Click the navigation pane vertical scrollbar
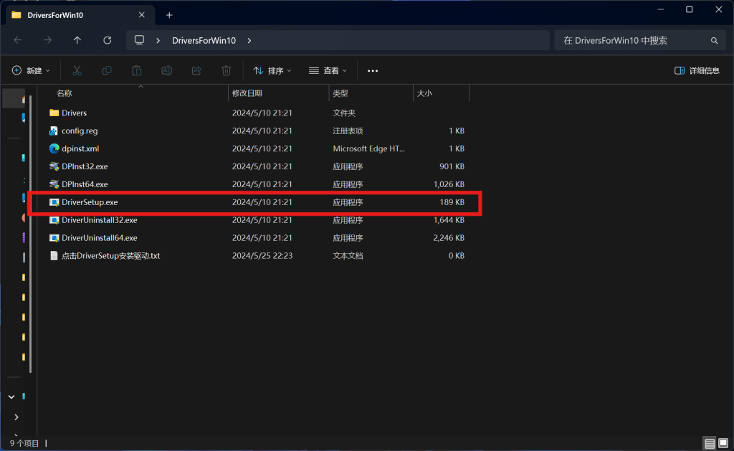Viewport: 734px width, 451px height. click(x=30, y=234)
